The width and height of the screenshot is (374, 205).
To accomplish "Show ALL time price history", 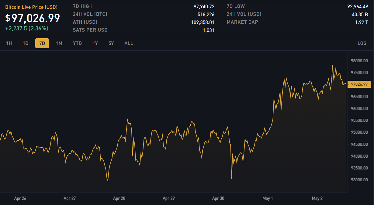I will 129,43.
